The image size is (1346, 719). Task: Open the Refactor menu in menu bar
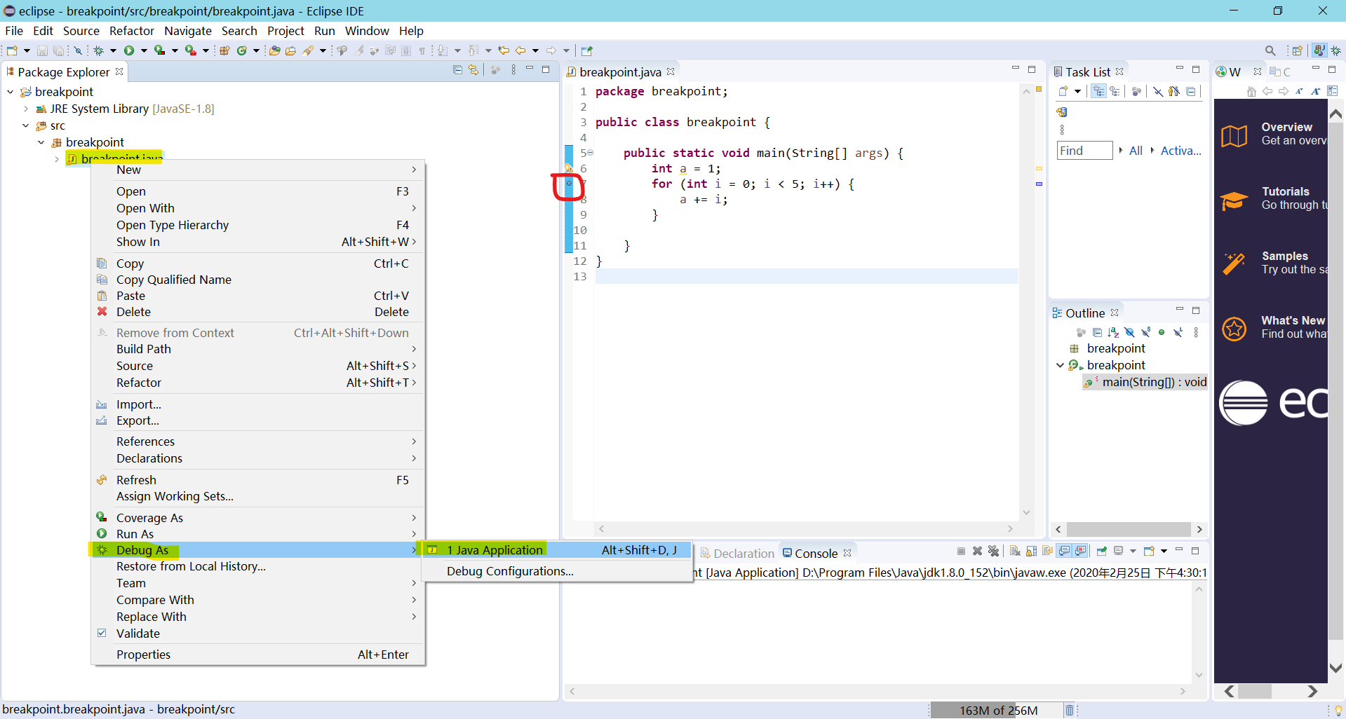tap(131, 31)
